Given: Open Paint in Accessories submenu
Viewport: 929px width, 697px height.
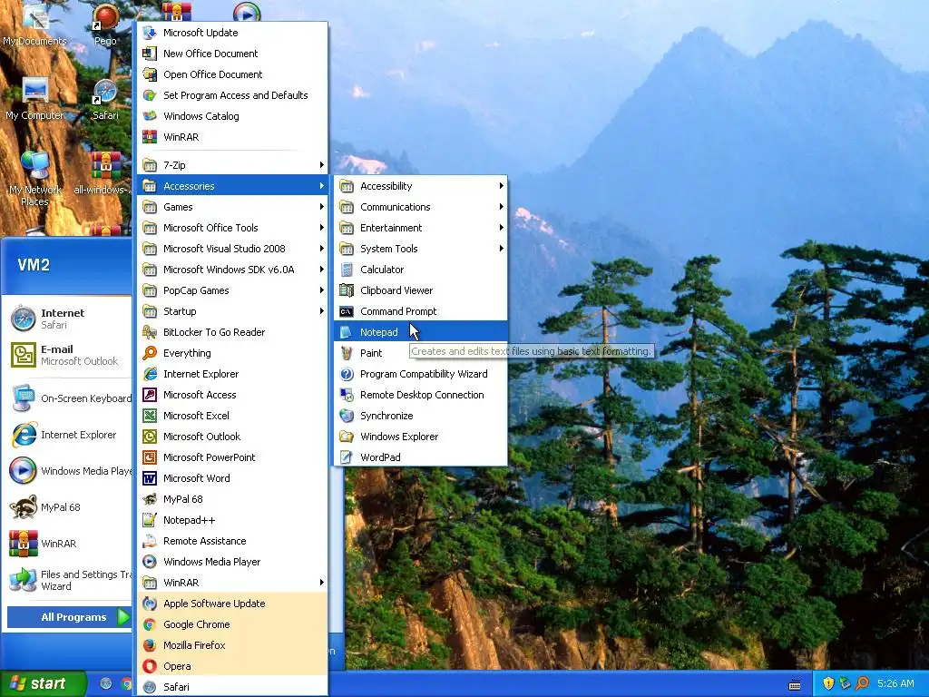Looking at the screenshot, I should tap(421, 353).
